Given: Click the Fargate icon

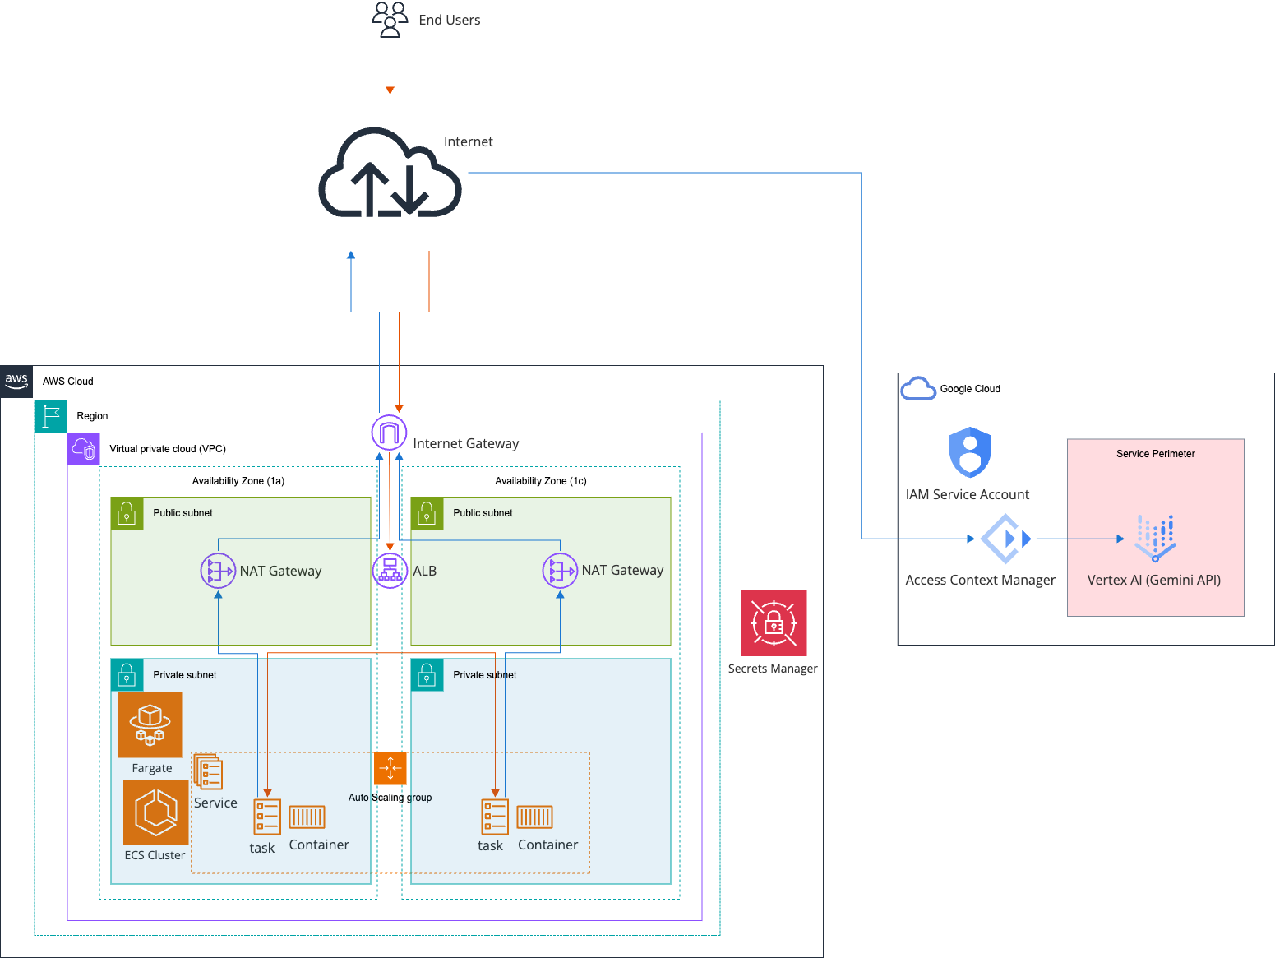Looking at the screenshot, I should [150, 724].
